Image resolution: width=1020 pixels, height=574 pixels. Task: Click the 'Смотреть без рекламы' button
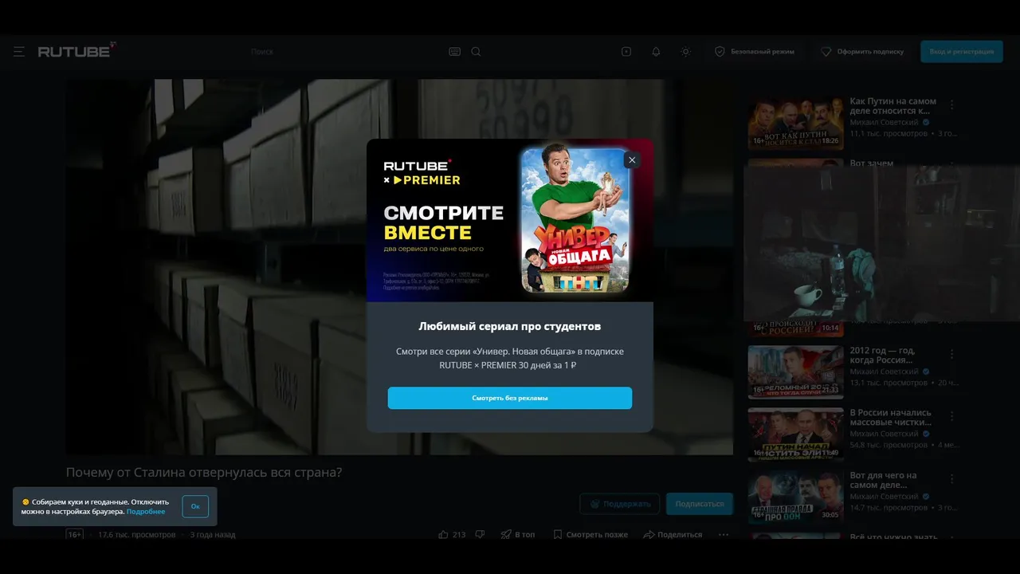coord(510,398)
